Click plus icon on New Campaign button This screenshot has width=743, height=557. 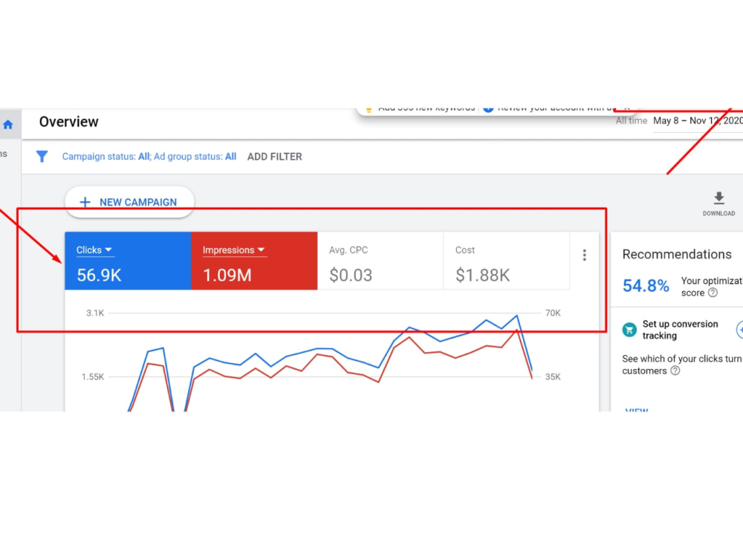click(85, 202)
